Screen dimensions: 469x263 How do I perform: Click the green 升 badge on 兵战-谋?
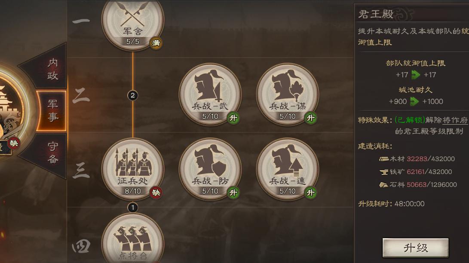(x=310, y=118)
